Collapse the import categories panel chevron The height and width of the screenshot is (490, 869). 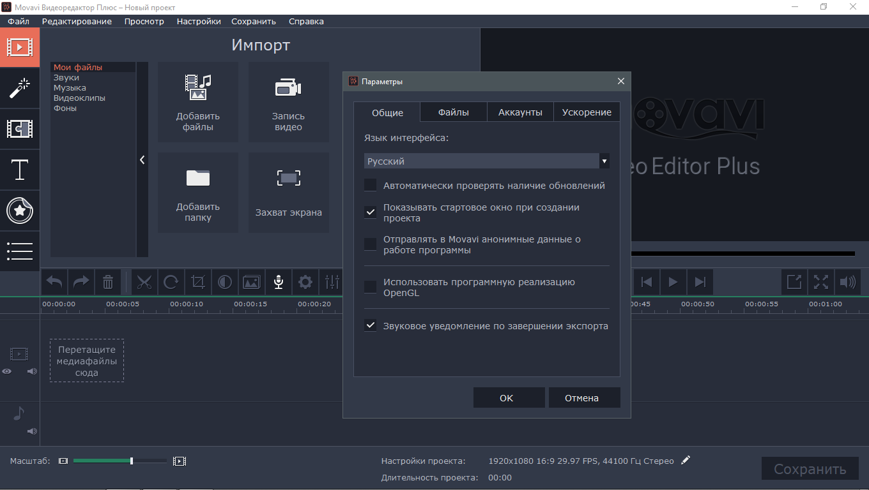142,160
